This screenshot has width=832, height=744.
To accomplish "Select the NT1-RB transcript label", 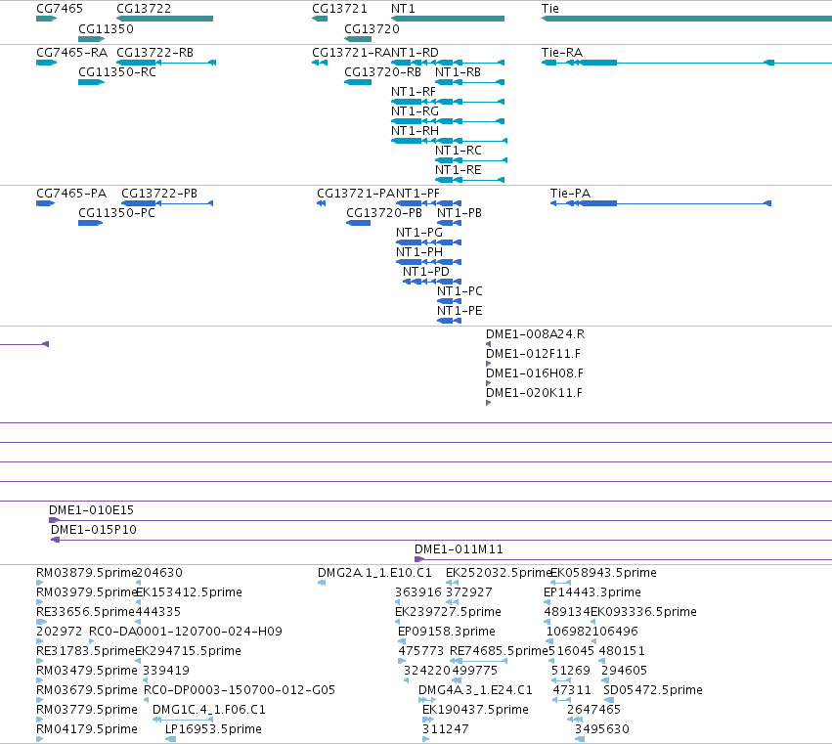I will 458,72.
